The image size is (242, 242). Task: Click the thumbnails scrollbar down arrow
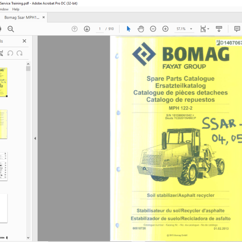(28, 238)
